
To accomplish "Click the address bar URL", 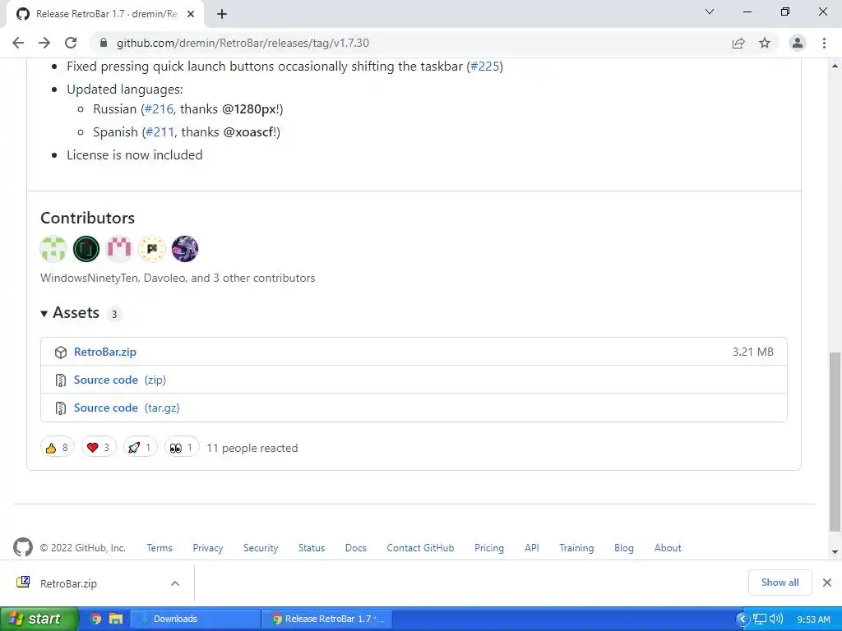I will (x=243, y=43).
